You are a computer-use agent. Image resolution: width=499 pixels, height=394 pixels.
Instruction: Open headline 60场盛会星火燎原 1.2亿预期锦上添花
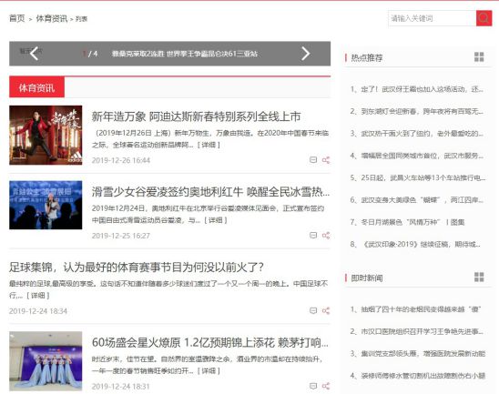[x=210, y=342]
